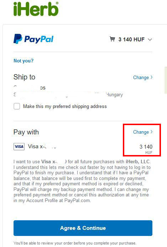Viewport: 167px width, 247px height.
Task: Click the page scrollbar on the right edge
Action: [x=166, y=80]
